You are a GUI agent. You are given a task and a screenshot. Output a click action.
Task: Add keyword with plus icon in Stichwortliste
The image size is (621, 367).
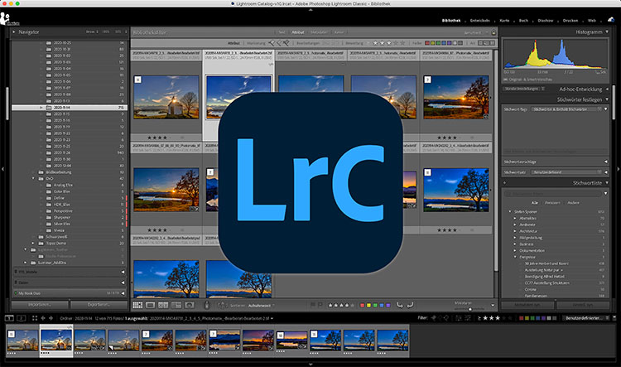(x=505, y=183)
